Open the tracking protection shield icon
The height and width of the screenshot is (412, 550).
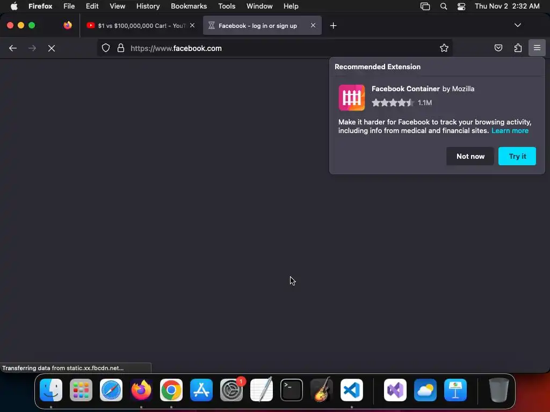[106, 48]
